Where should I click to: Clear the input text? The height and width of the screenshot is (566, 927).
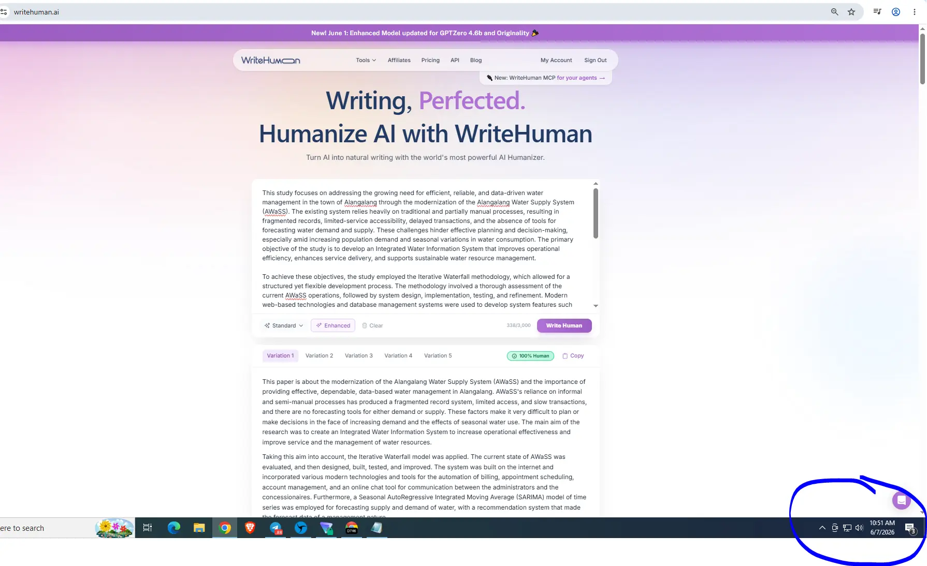click(x=372, y=325)
